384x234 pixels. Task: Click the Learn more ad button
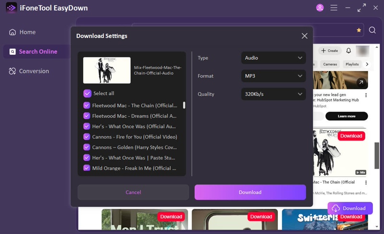[x=347, y=116]
